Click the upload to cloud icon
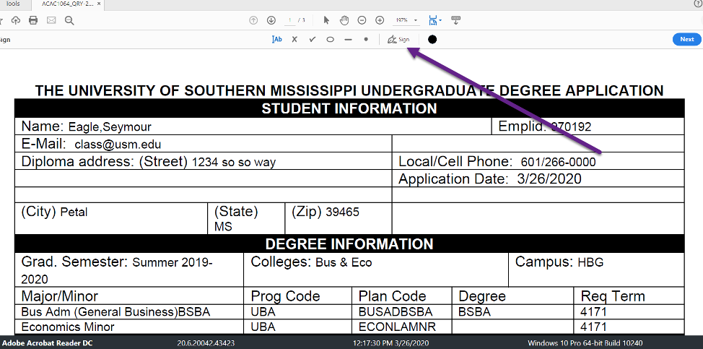703x349 pixels. click(x=16, y=20)
